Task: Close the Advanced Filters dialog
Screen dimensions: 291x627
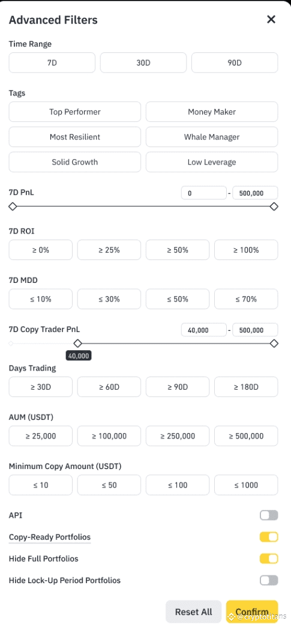Action: click(x=271, y=19)
